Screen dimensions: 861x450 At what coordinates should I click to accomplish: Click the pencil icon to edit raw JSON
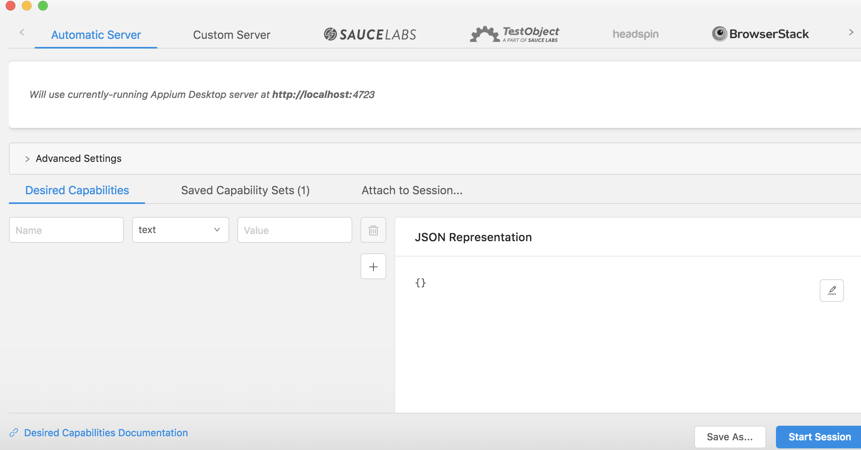click(x=831, y=290)
